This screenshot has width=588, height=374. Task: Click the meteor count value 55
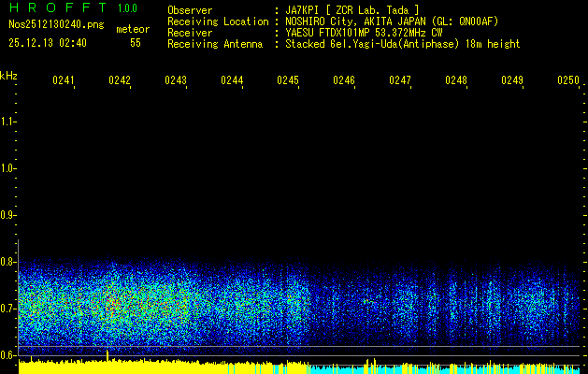pyautogui.click(x=136, y=42)
